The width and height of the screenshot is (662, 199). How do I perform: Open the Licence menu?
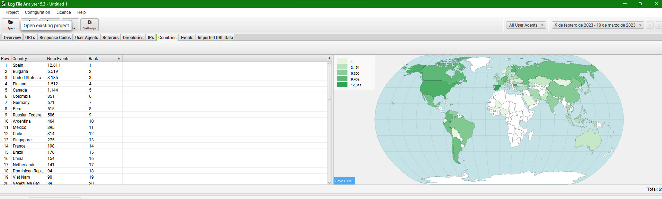[64, 12]
